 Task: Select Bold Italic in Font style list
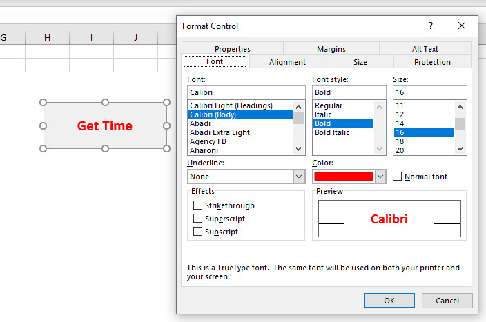[331, 132]
